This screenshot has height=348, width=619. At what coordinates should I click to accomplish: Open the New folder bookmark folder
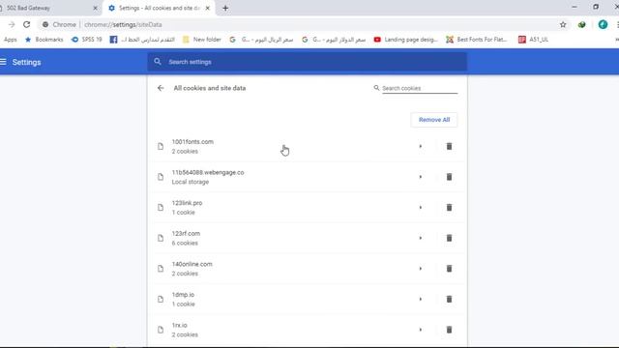tap(202, 40)
